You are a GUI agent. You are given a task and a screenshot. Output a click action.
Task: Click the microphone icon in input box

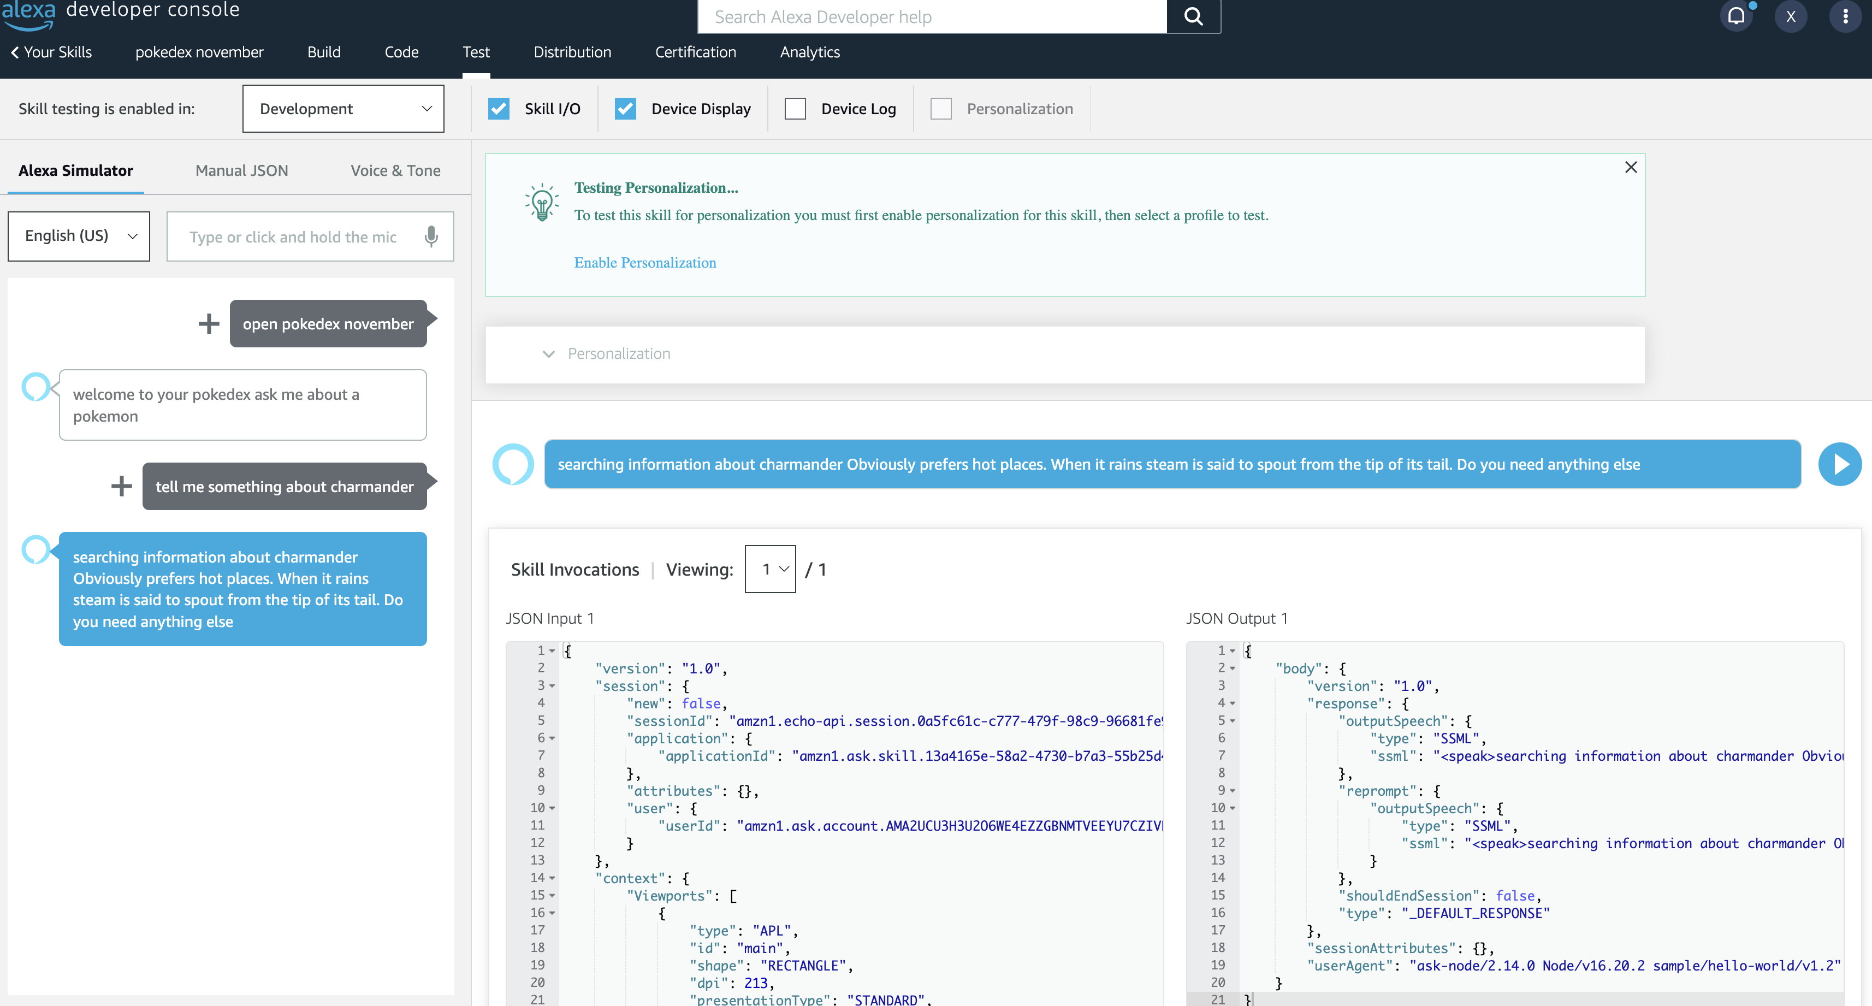point(431,236)
